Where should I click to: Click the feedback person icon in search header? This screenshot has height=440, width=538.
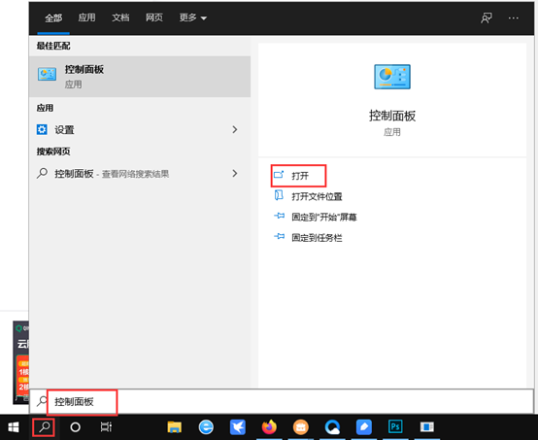coord(487,17)
